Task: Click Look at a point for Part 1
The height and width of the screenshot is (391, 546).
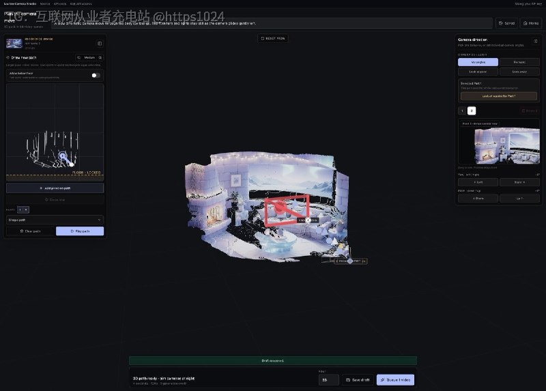Action: [499, 96]
